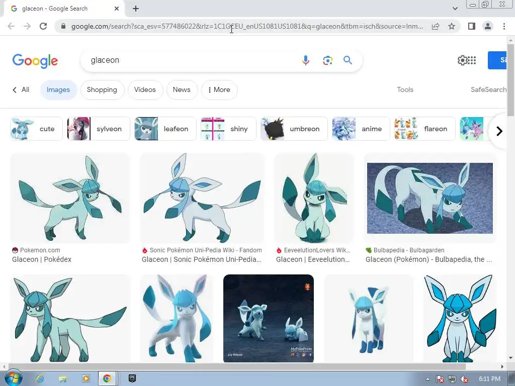Open the SafeSearch setting

(488, 89)
